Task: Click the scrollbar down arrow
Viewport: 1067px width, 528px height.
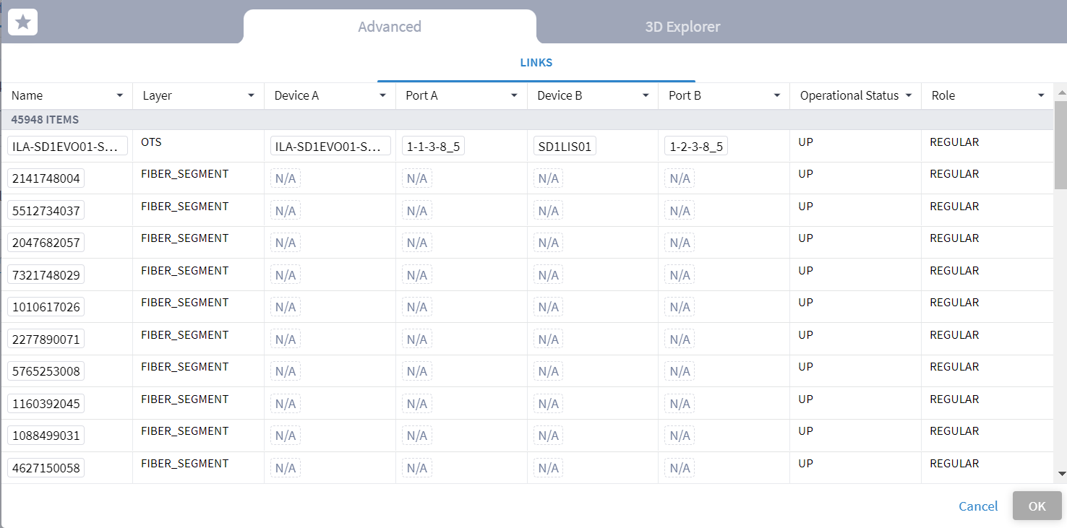Action: coord(1061,474)
